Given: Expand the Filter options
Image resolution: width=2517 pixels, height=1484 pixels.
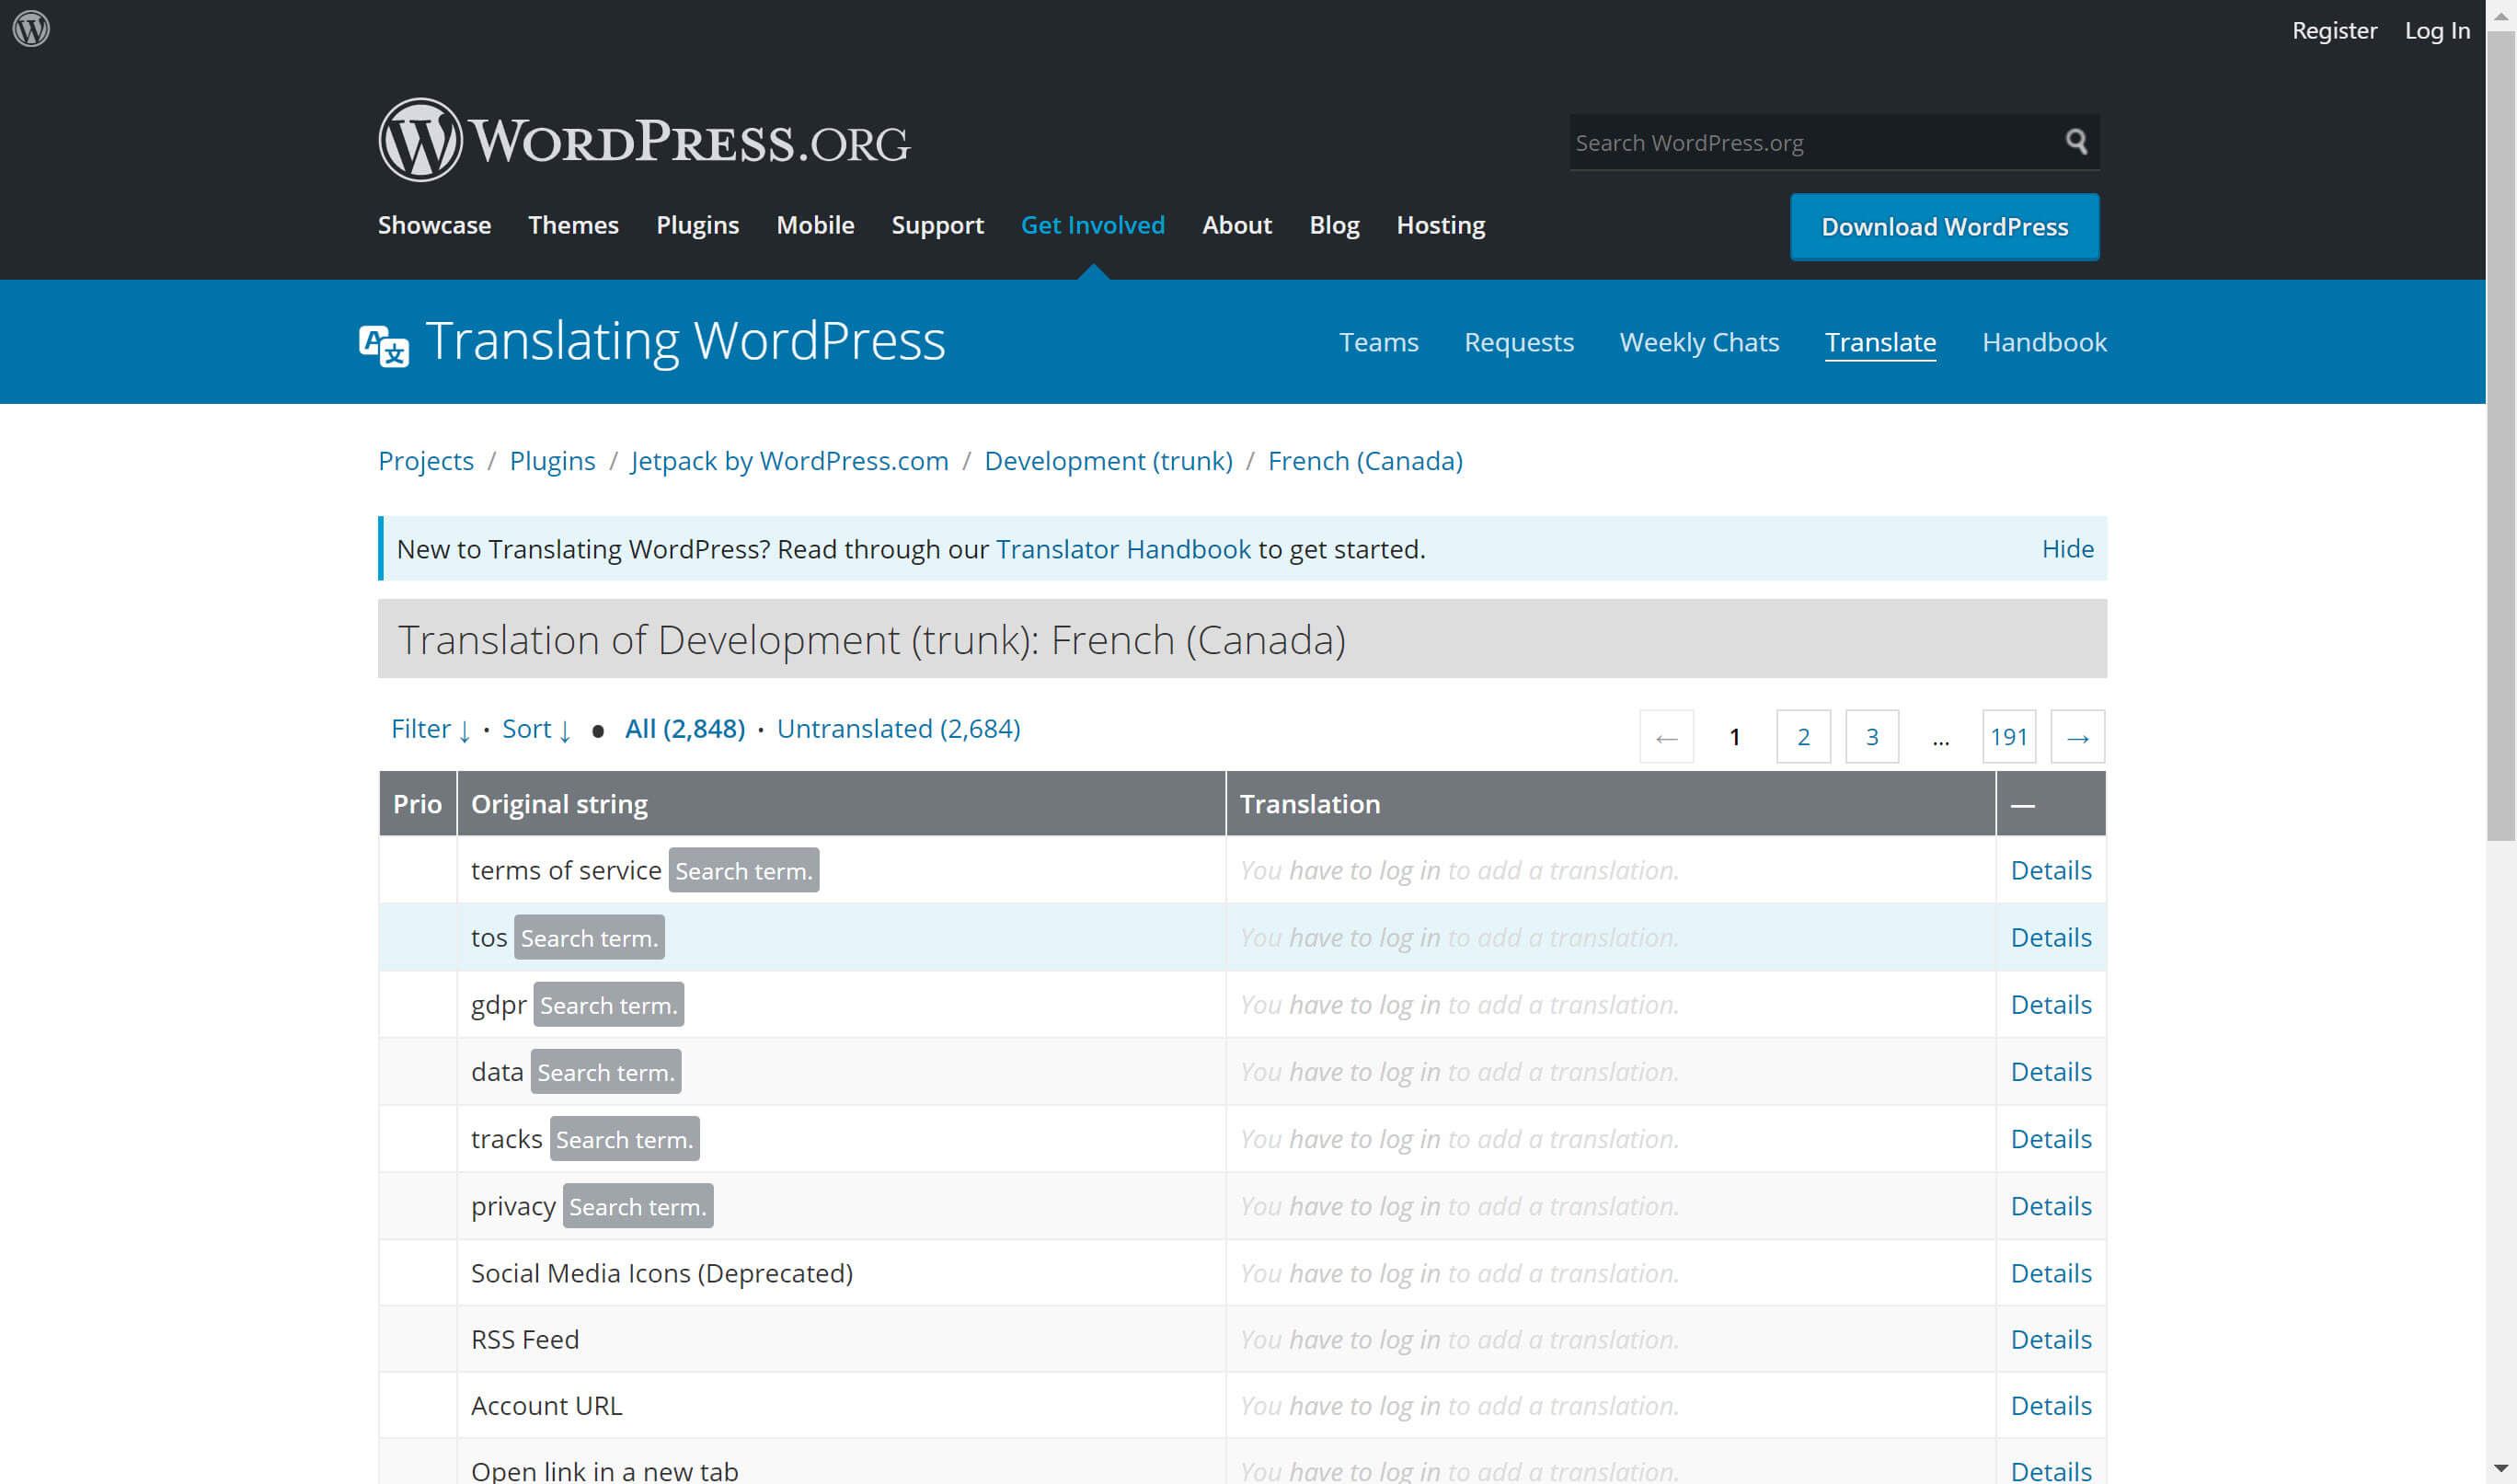Looking at the screenshot, I should point(430,729).
